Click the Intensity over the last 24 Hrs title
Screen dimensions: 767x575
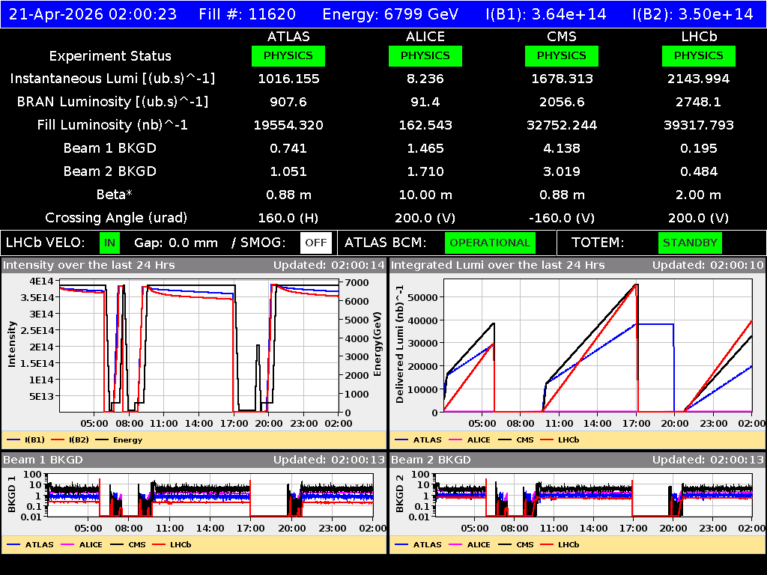pyautogui.click(x=89, y=265)
